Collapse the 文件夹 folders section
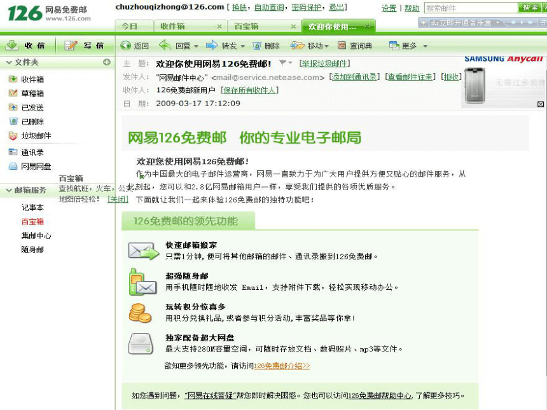Screen dimensions: 547x410 [10, 62]
